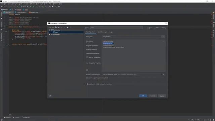The height and width of the screenshot is (121, 215).
Task: Build project hammer icon in toolbar
Action: click(17, 7)
